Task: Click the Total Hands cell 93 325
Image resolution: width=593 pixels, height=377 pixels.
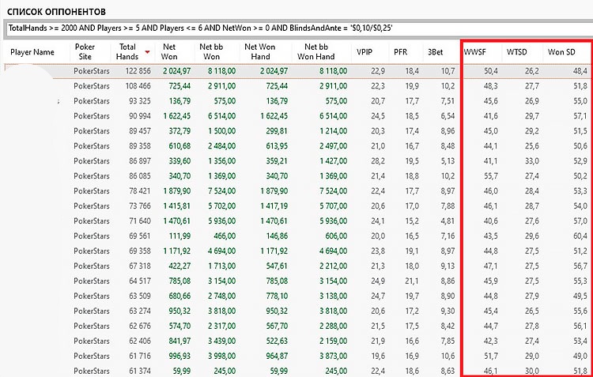Action: [138, 101]
